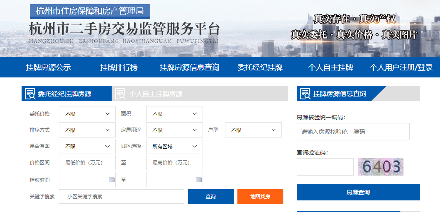Image resolution: width=440 pixels, height=212 pixels.
Task: Refresh the 6403 captcha image
Action: (x=381, y=166)
